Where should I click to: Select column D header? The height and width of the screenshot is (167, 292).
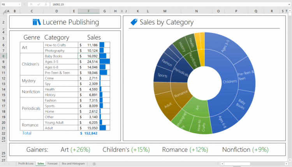[56, 11]
